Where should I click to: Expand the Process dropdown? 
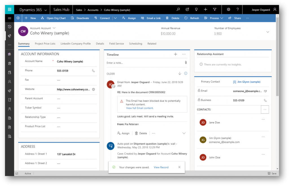[222, 18]
